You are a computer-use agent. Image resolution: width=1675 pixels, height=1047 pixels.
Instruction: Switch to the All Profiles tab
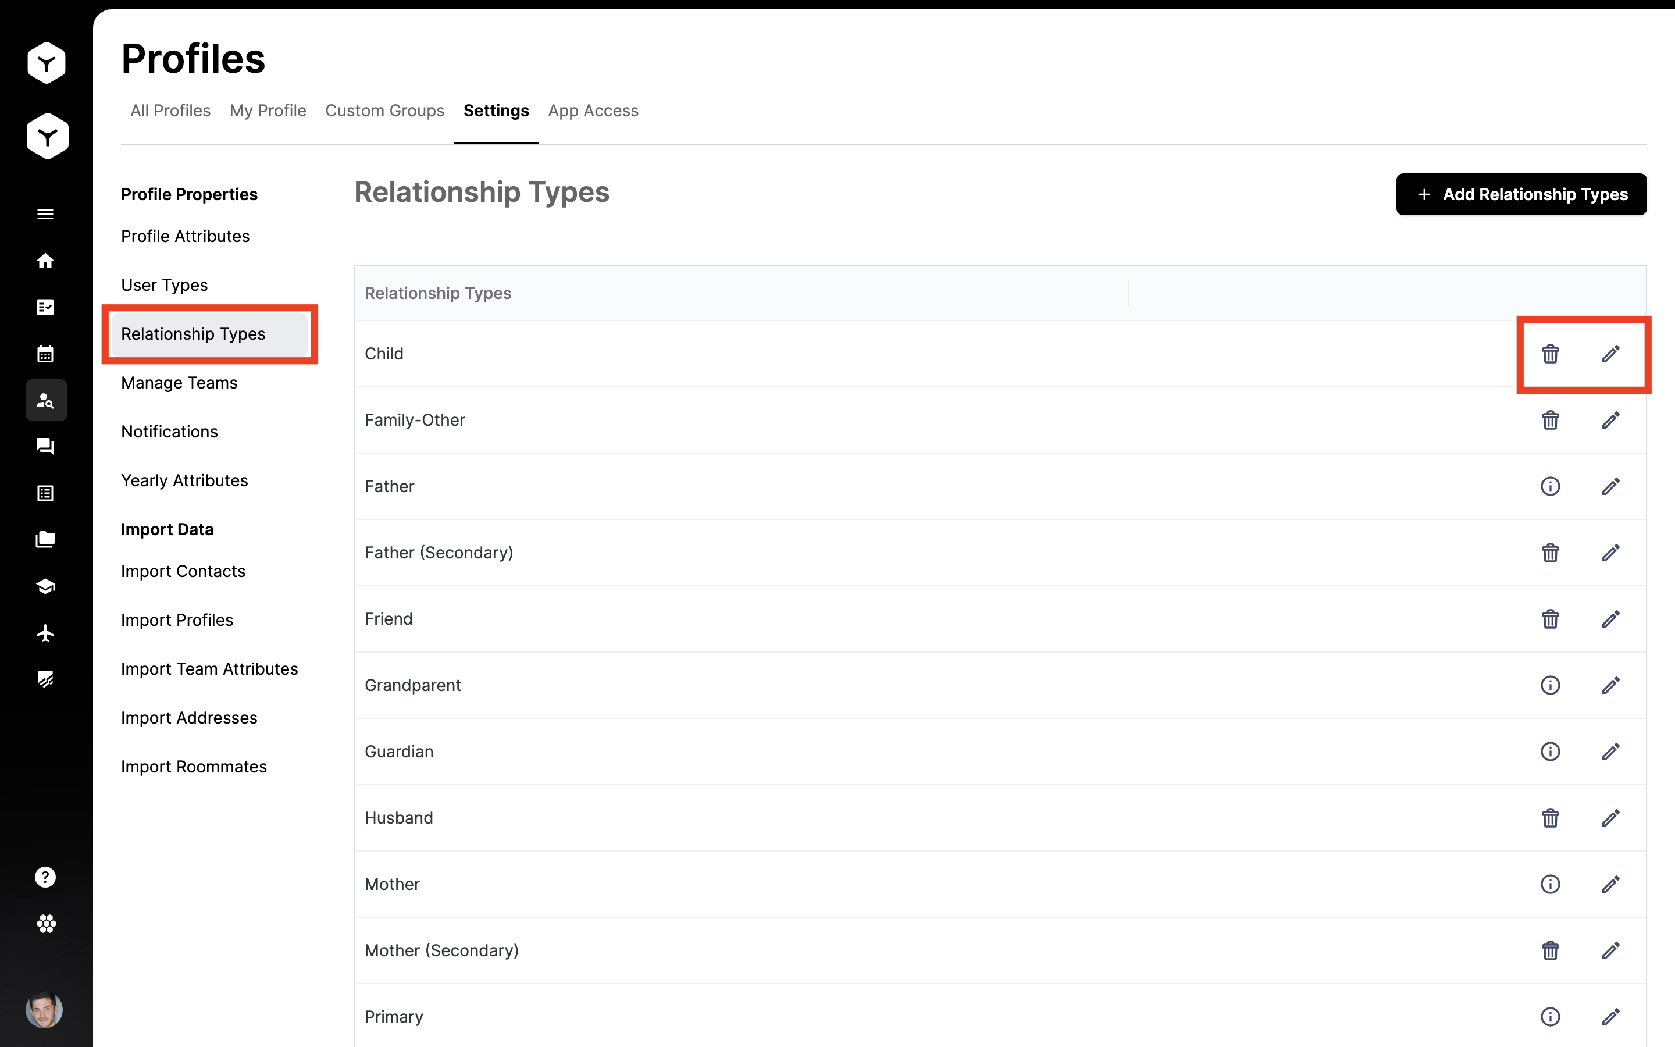170,111
